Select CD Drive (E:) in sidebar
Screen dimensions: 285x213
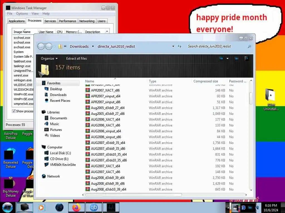point(59,159)
